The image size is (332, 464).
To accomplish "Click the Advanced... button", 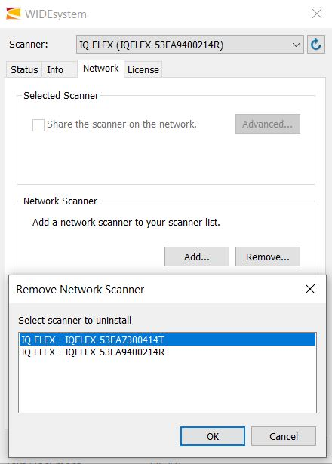I will point(268,124).
